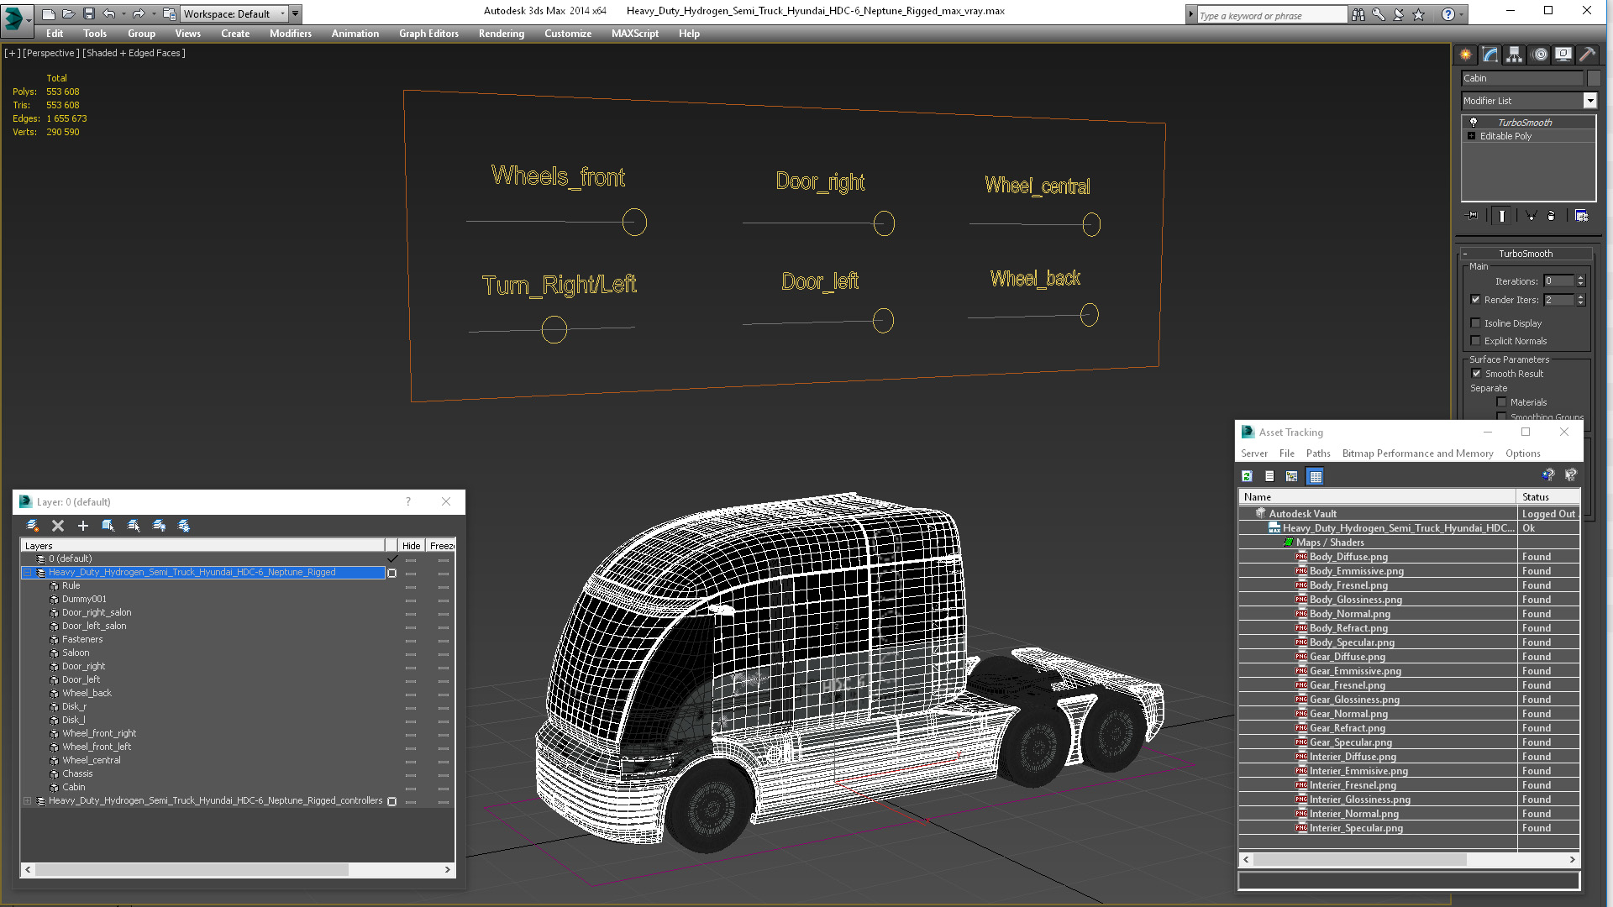Click the Open File folder icon

pyautogui.click(x=69, y=13)
